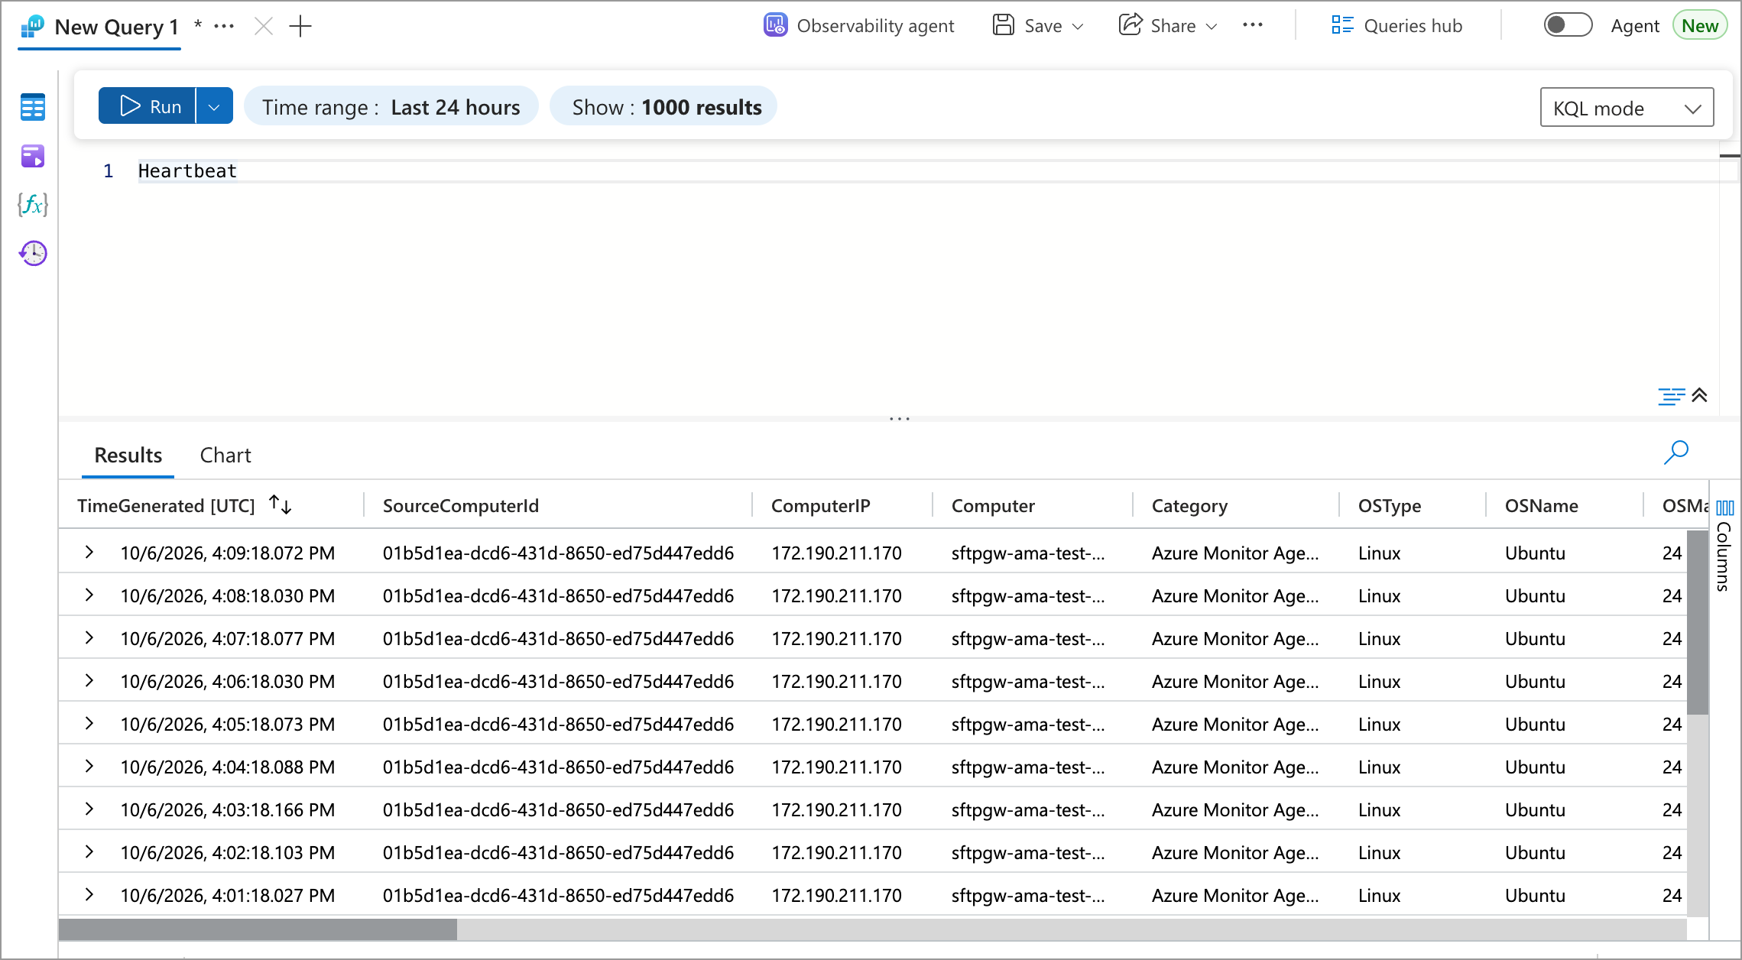Search the results with magnifier icon
The width and height of the screenshot is (1742, 960).
tap(1675, 452)
